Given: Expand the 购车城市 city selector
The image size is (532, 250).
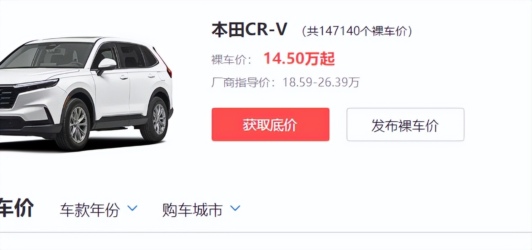Looking at the screenshot, I should 201,209.
